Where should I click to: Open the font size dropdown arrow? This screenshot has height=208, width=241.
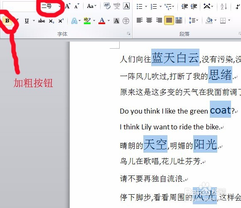click(59, 6)
